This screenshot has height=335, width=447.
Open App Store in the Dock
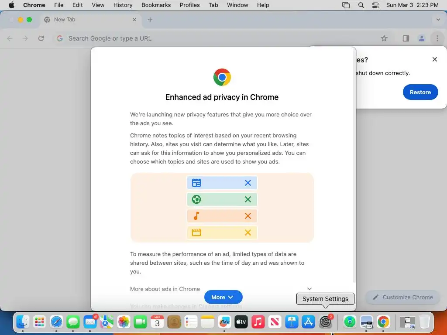tap(309, 322)
